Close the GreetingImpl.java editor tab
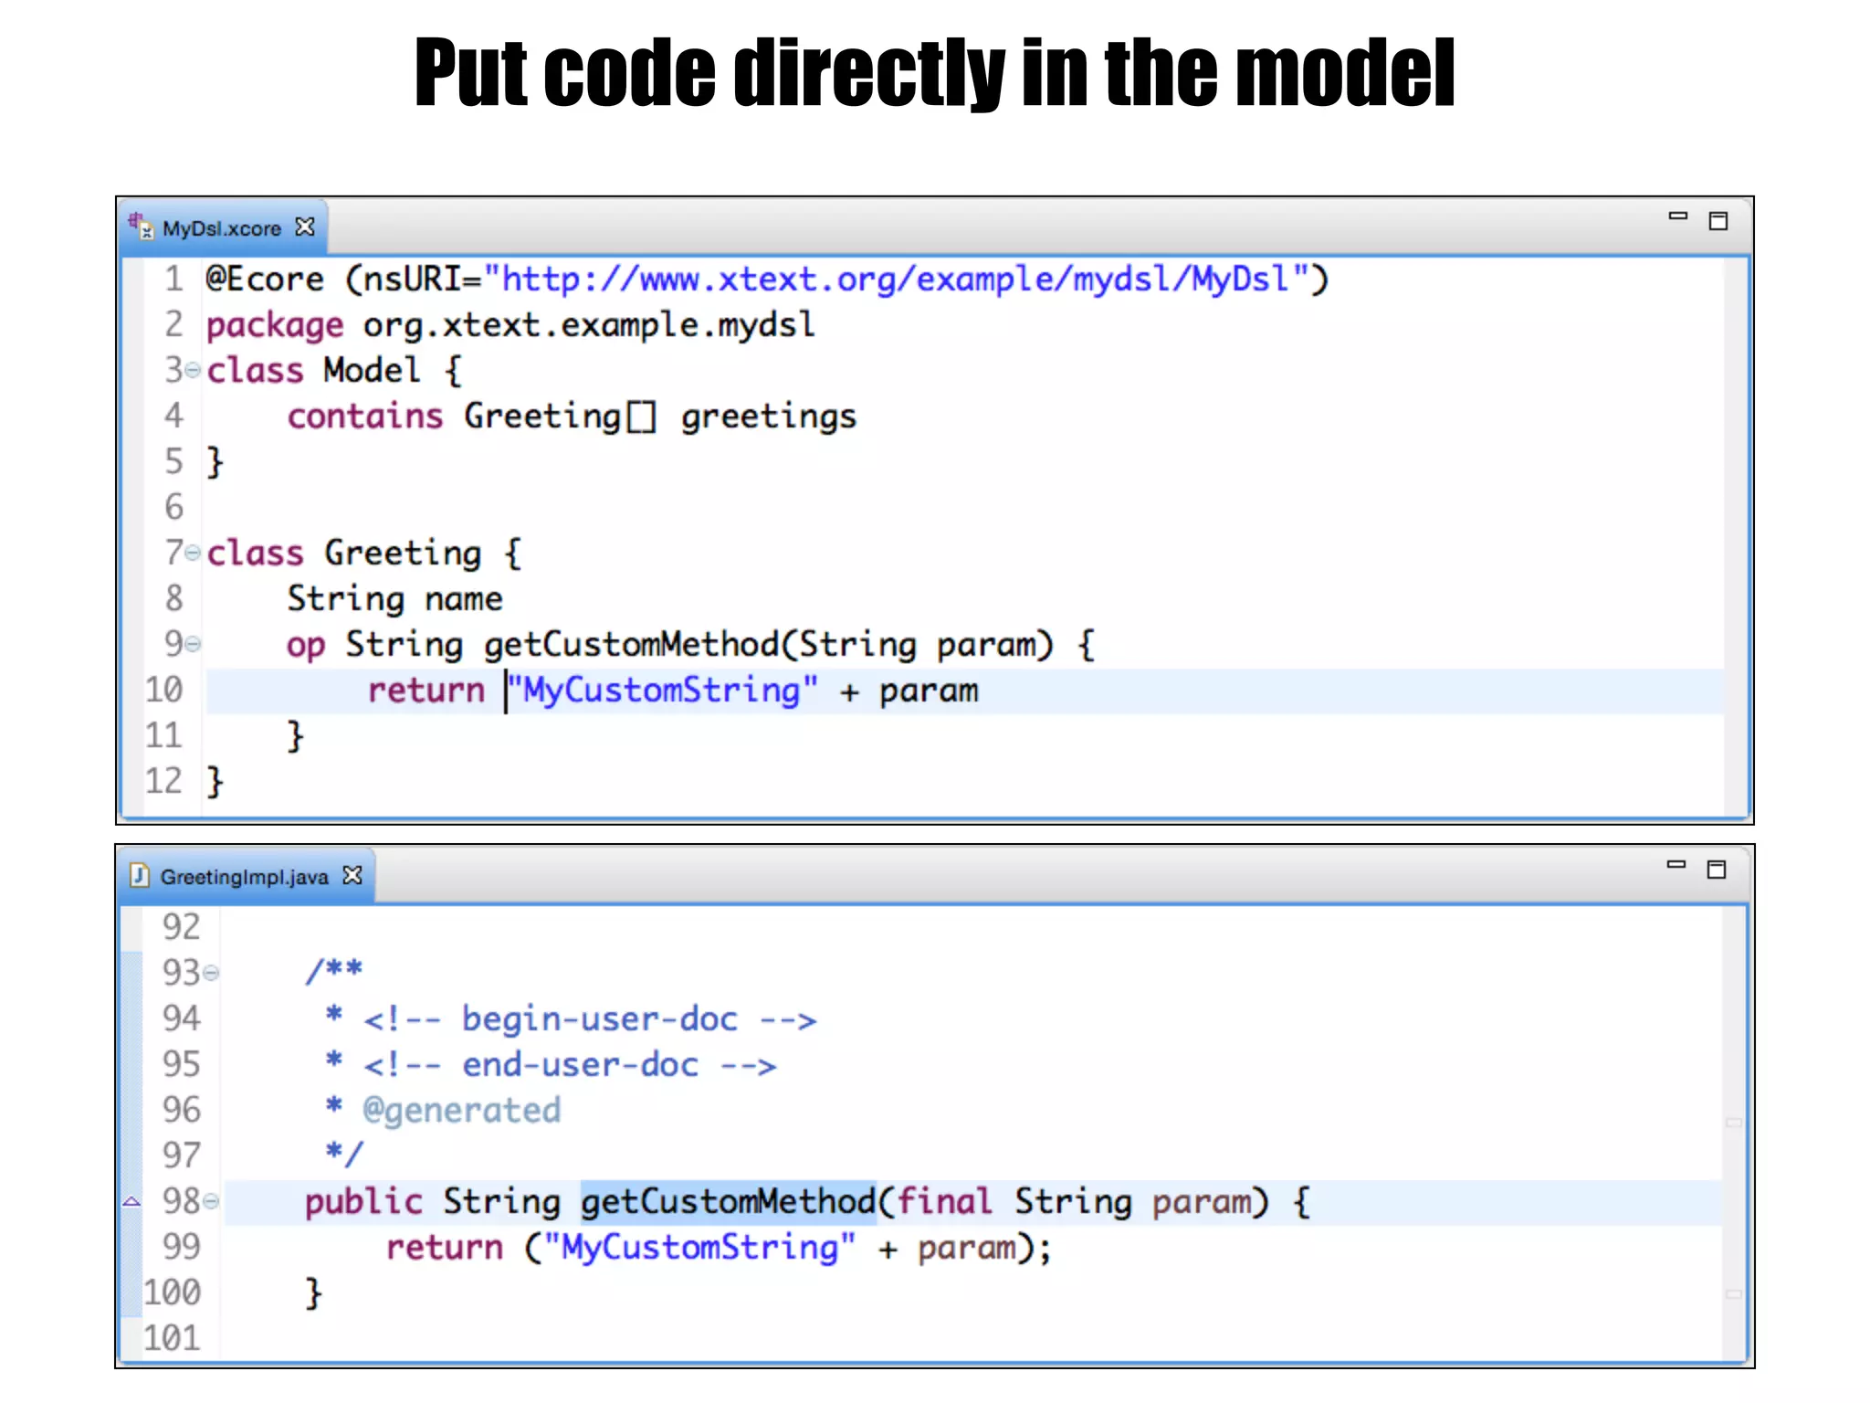Viewport: 1870px width, 1403px height. (x=352, y=875)
